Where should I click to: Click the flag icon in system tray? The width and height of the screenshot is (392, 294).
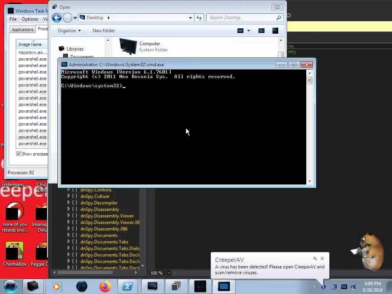point(334,287)
